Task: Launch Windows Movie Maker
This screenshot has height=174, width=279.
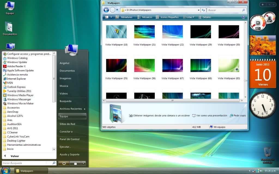Action: point(18,103)
